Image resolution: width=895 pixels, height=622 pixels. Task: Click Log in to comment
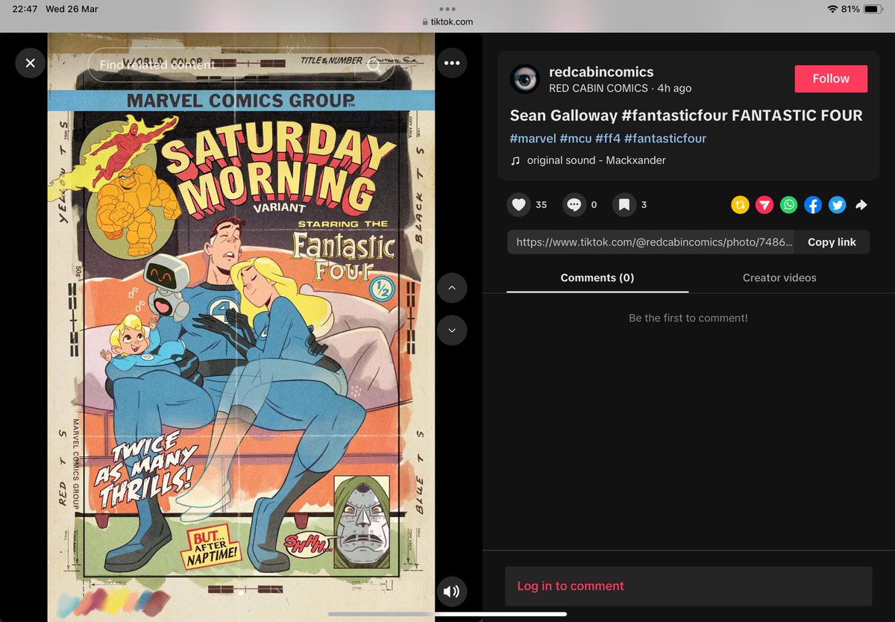click(571, 586)
